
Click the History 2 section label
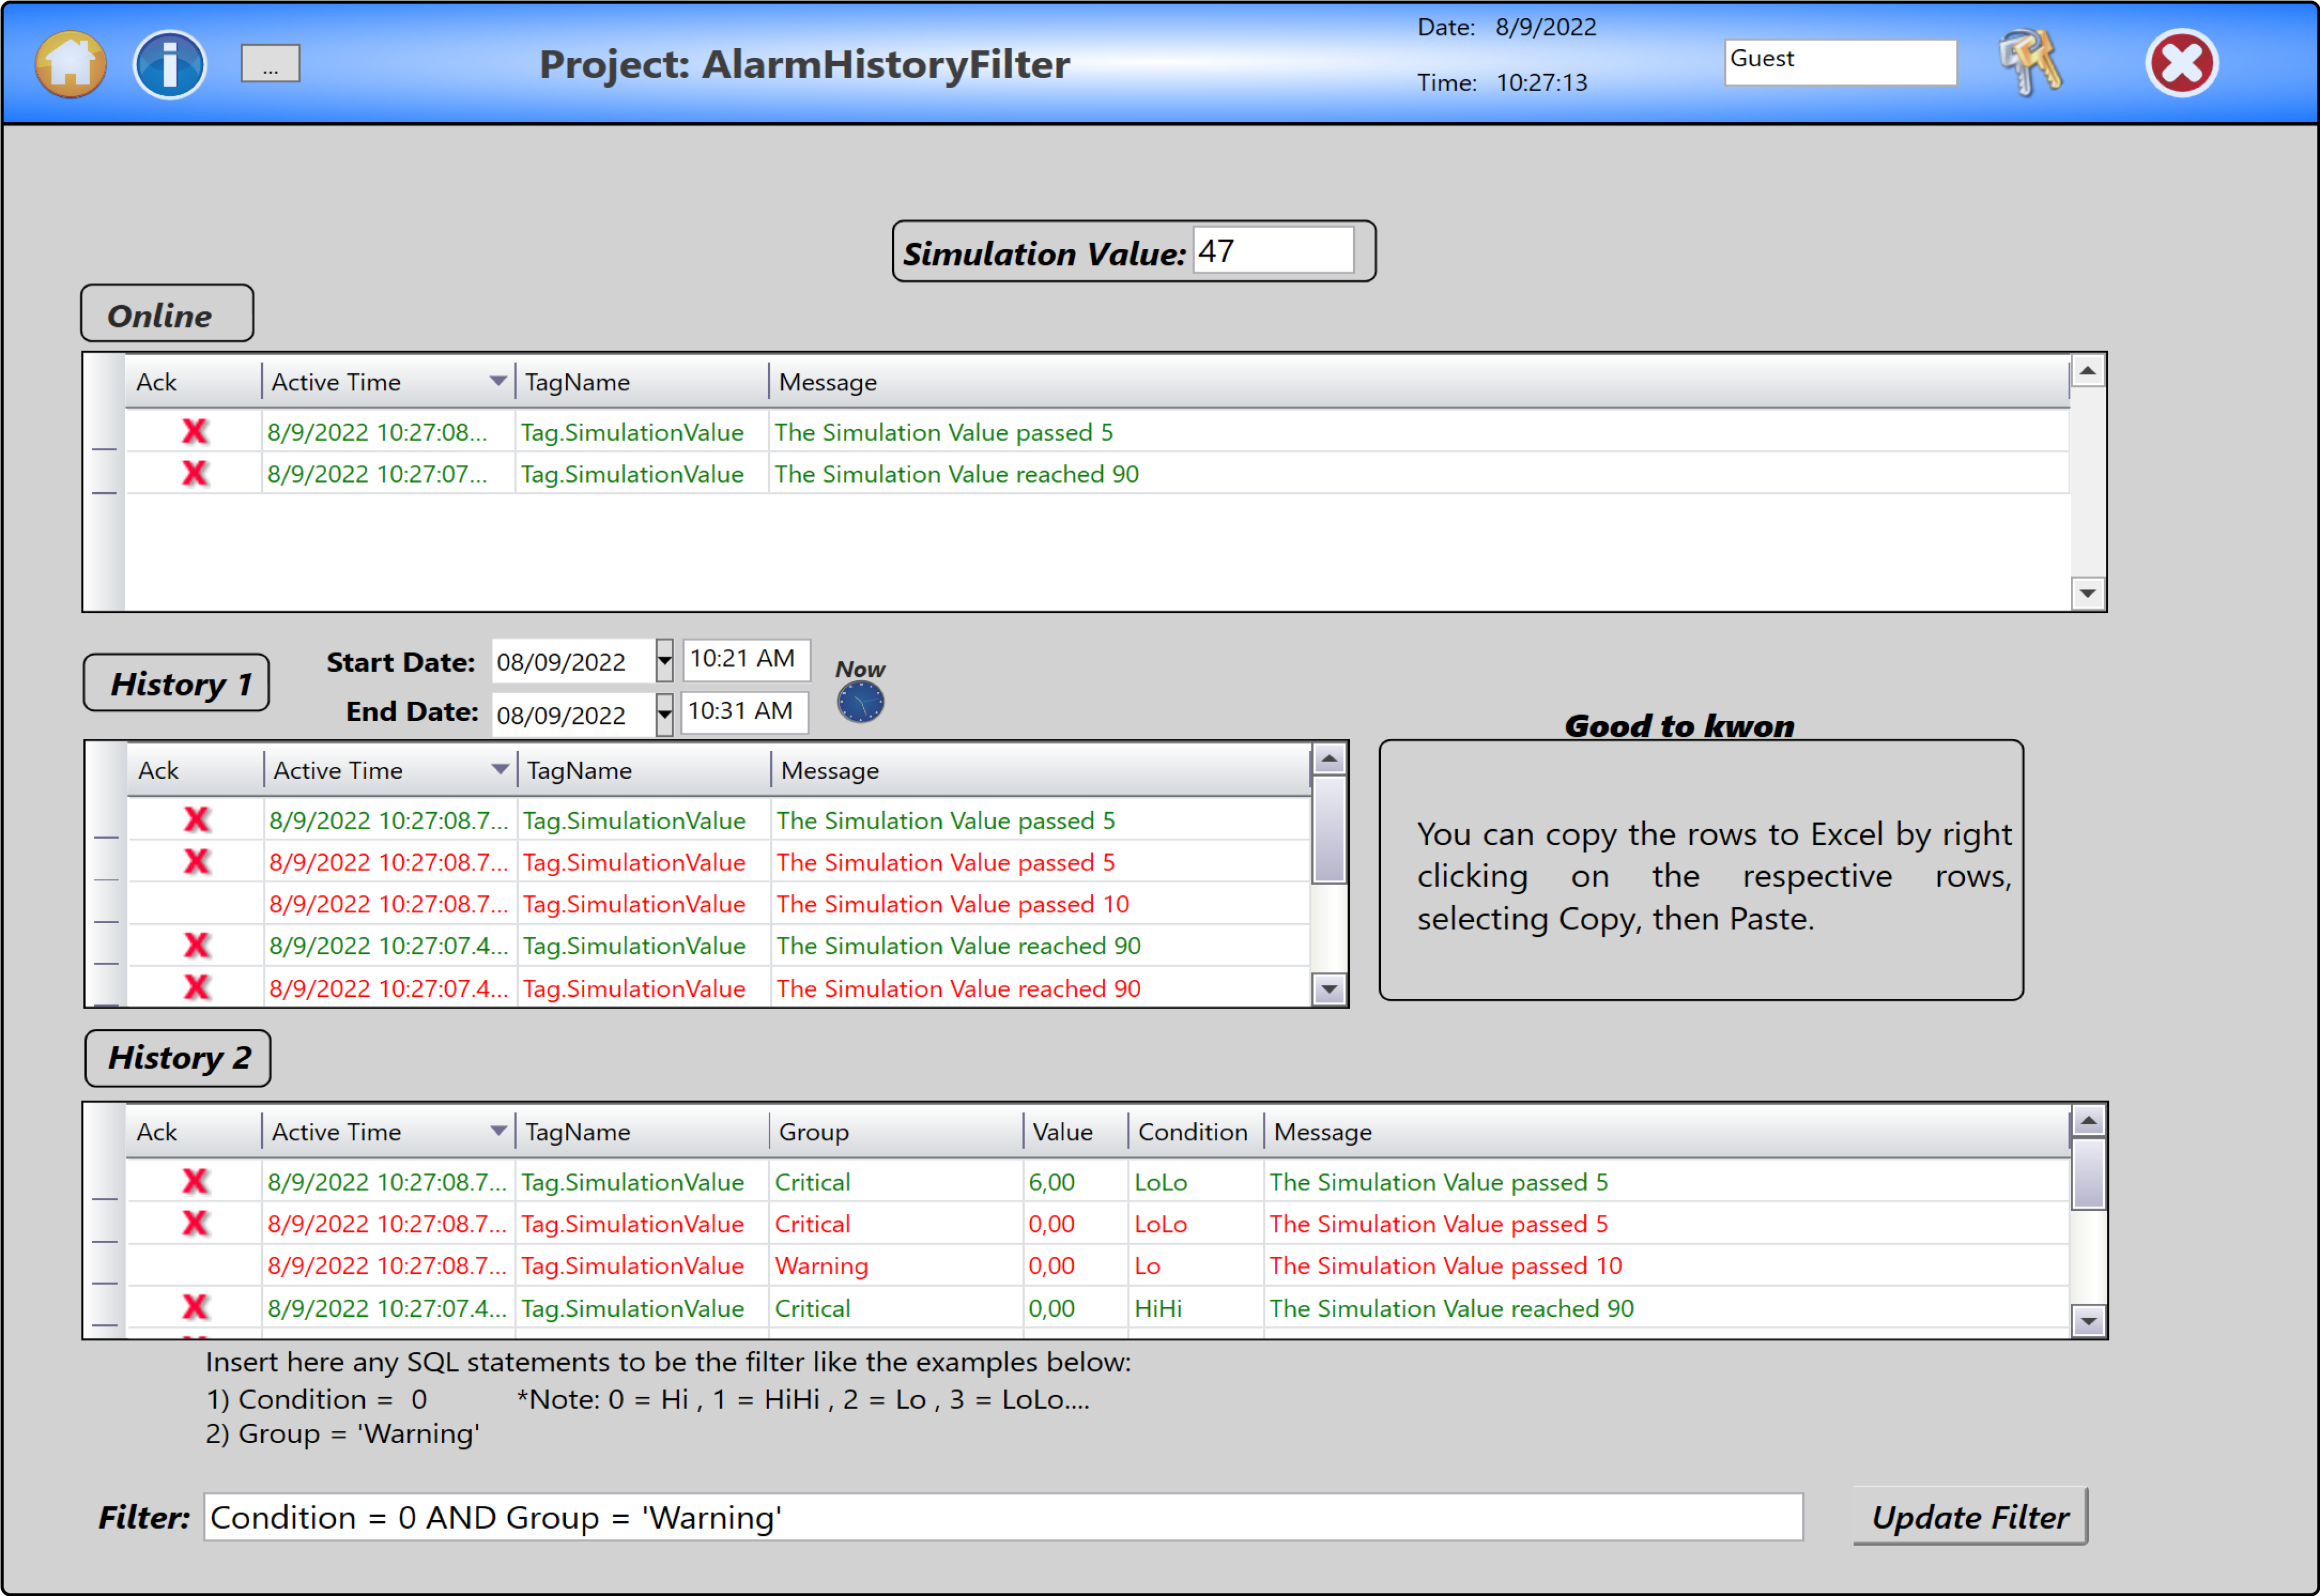point(178,1058)
